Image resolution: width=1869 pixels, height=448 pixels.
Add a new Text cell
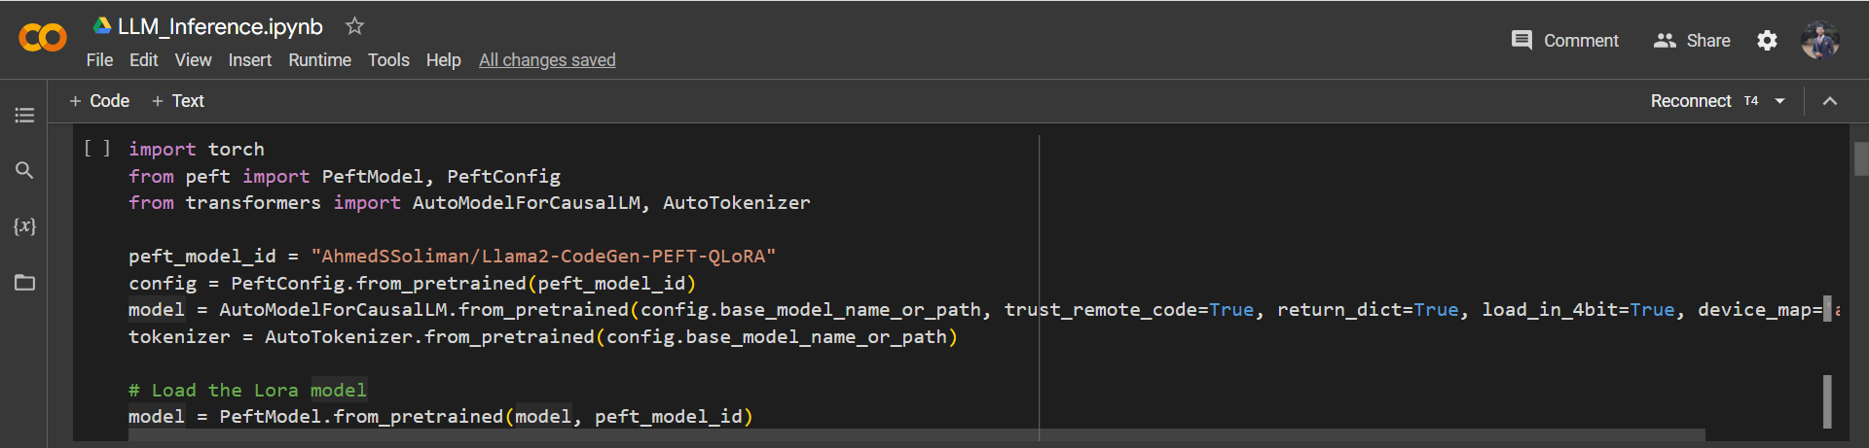tap(178, 101)
